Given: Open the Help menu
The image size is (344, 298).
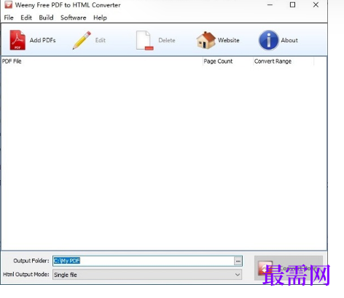Looking at the screenshot, I should (x=100, y=17).
